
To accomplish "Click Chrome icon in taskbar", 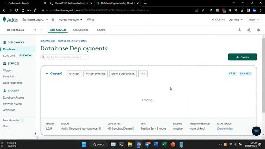I will (139, 144).
